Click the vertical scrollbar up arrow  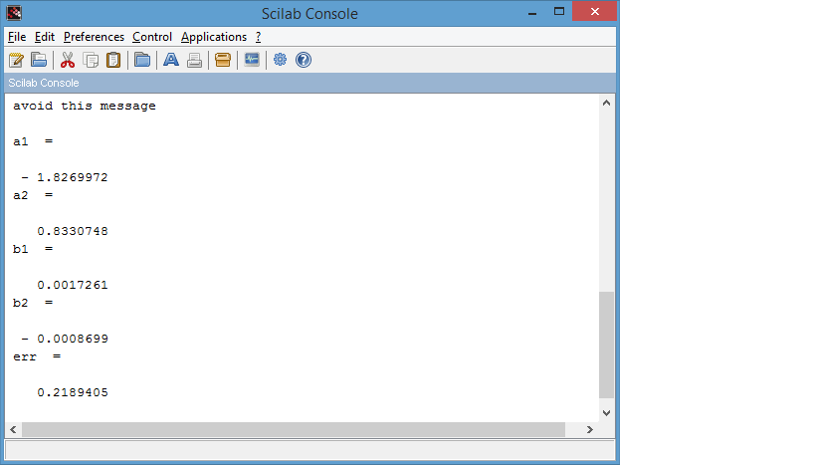click(606, 104)
